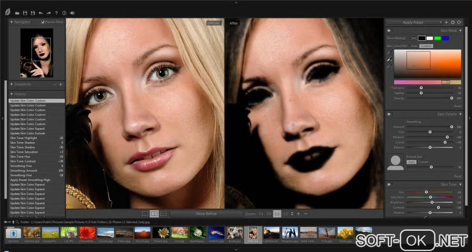Viewport: 472px width, 252px height.
Task: Toggle the Skin Tone section switch
Action: click(x=390, y=185)
